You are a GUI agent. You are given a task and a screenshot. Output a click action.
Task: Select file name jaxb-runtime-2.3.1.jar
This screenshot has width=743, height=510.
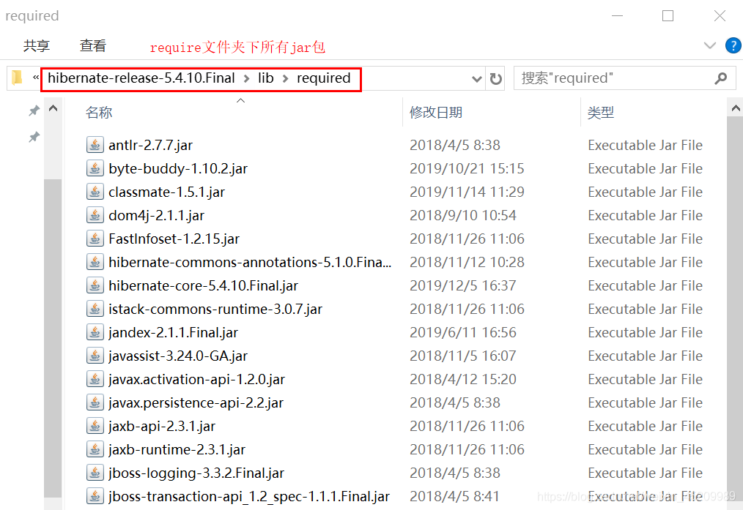[x=177, y=449]
